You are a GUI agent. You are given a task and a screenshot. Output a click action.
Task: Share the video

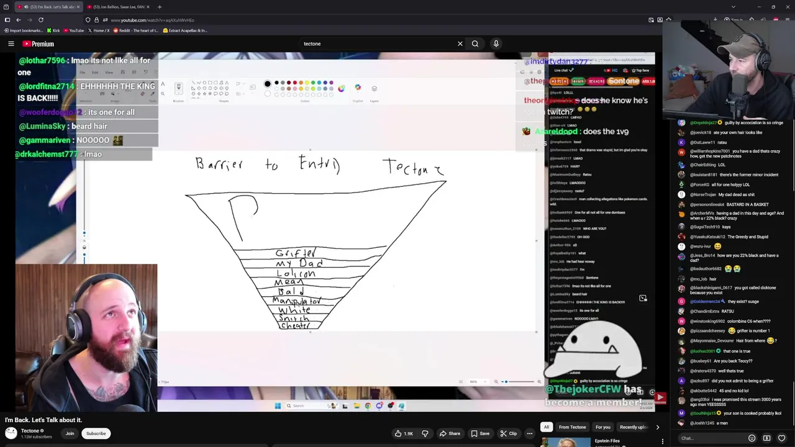pyautogui.click(x=450, y=433)
